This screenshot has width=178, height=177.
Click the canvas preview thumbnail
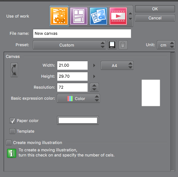pos(151,93)
